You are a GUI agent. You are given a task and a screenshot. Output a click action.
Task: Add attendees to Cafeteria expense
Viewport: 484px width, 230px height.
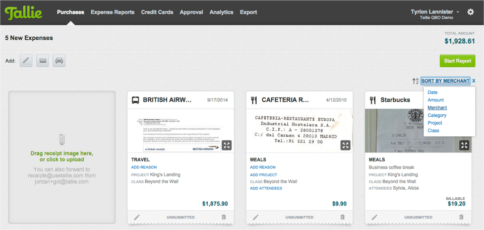click(x=266, y=188)
